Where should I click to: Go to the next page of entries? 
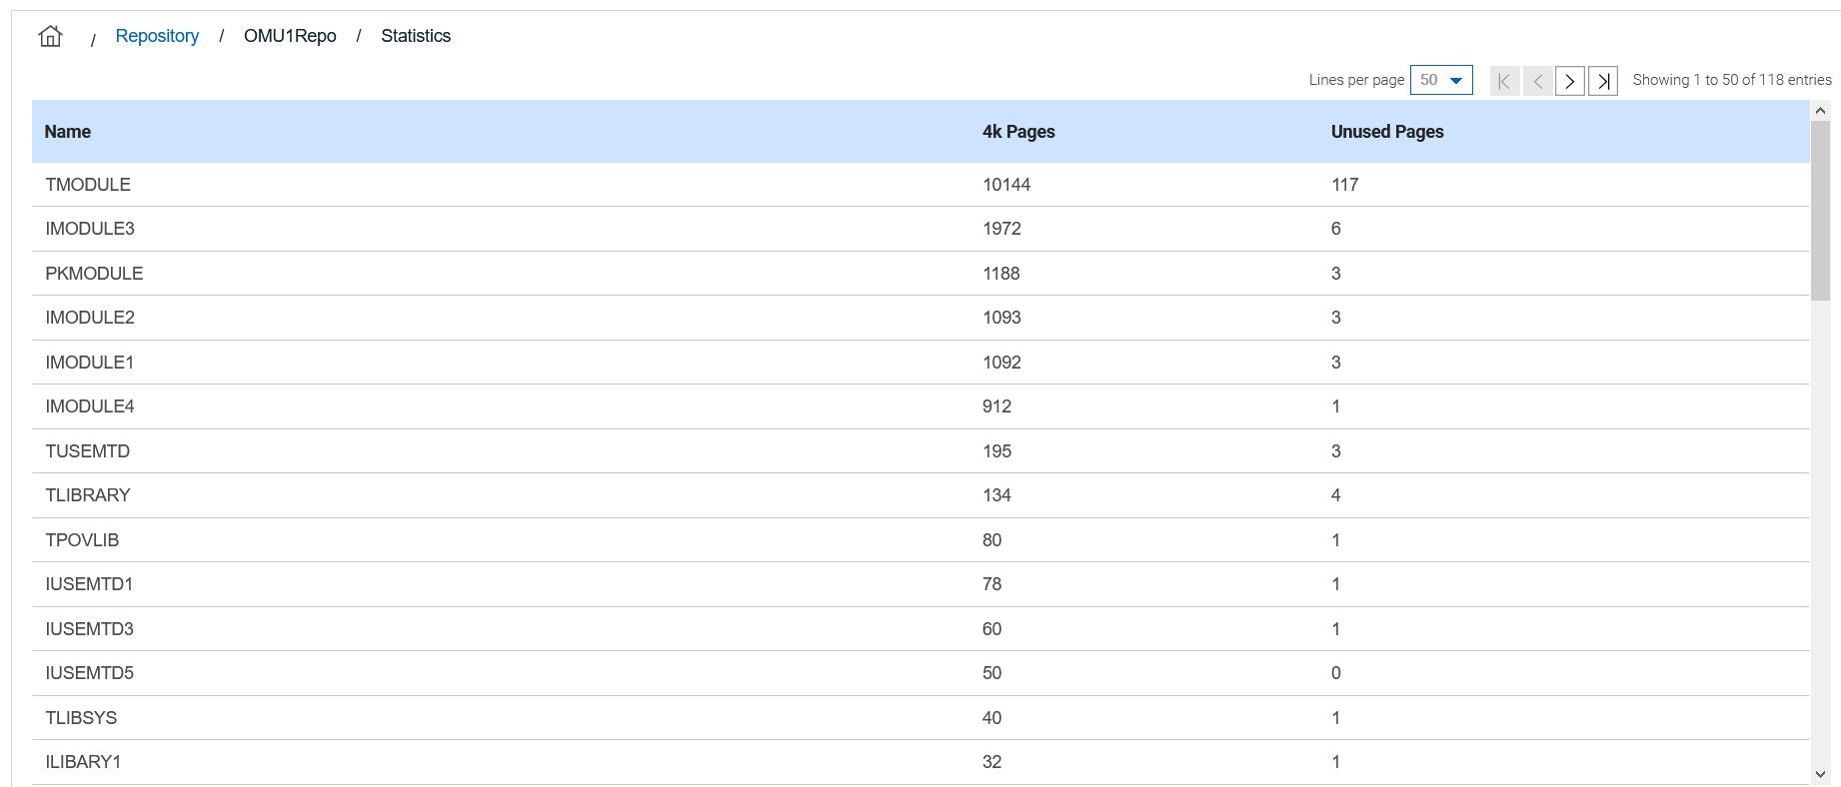pyautogui.click(x=1570, y=81)
